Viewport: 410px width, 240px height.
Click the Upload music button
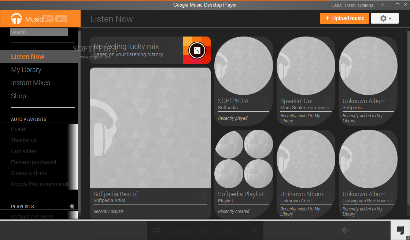(x=344, y=19)
